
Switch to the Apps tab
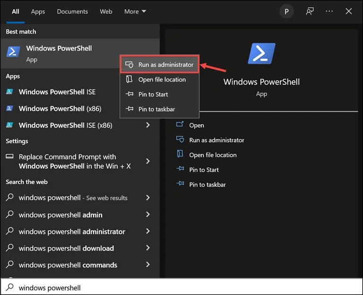click(x=38, y=11)
